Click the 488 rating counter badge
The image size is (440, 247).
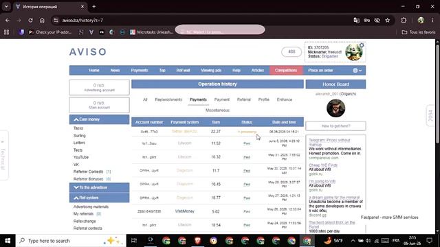(x=291, y=52)
